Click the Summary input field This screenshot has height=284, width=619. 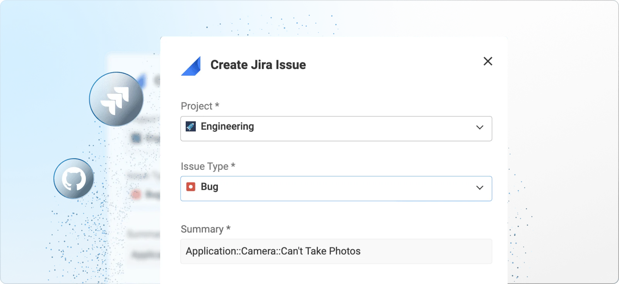pyautogui.click(x=336, y=251)
